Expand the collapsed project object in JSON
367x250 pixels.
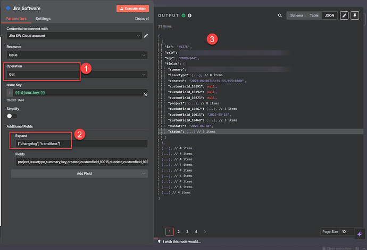click(192, 103)
